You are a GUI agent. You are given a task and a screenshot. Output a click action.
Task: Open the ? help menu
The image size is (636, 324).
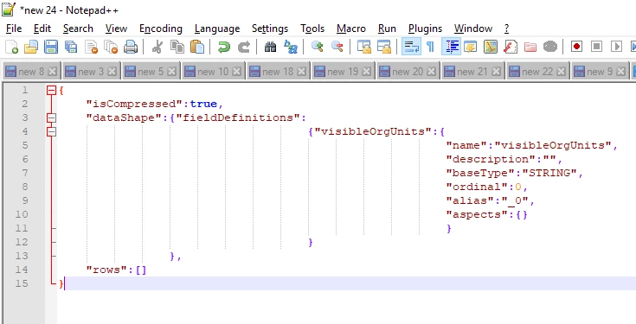[x=506, y=29]
